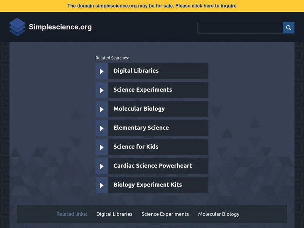Click the arrow icon beside Molecular Biology
304x228 pixels.
(x=101, y=109)
